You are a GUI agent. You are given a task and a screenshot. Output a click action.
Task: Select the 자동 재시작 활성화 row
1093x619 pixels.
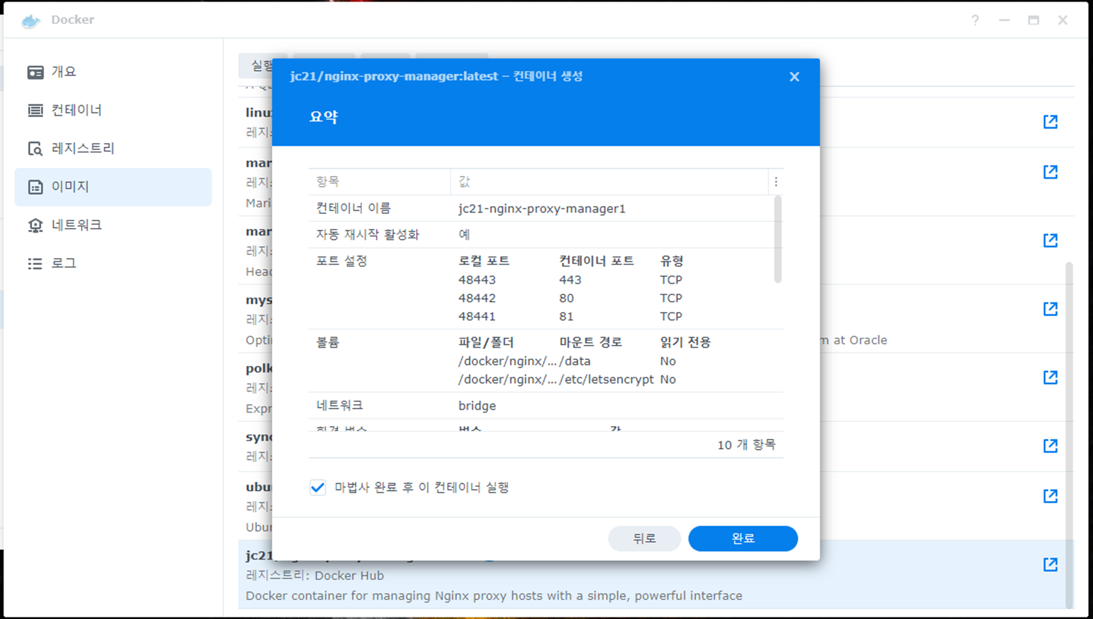click(541, 235)
